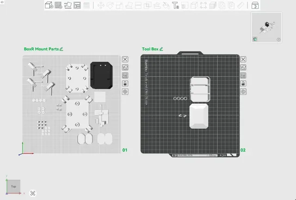Select the Measure ruler tool
Viewport: 296px width, 200px height.
click(x=240, y=5)
